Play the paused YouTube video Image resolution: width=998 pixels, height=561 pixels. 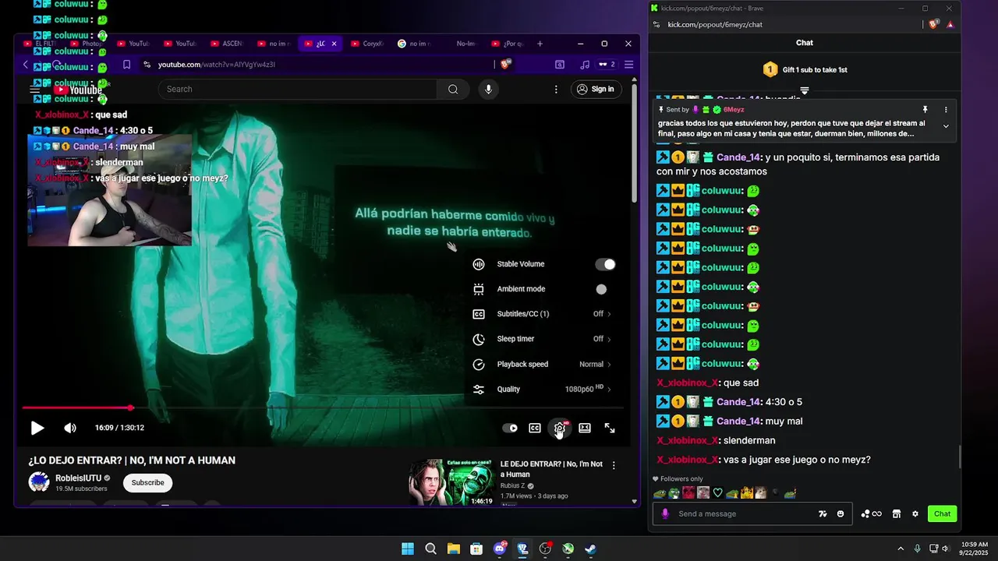37,428
